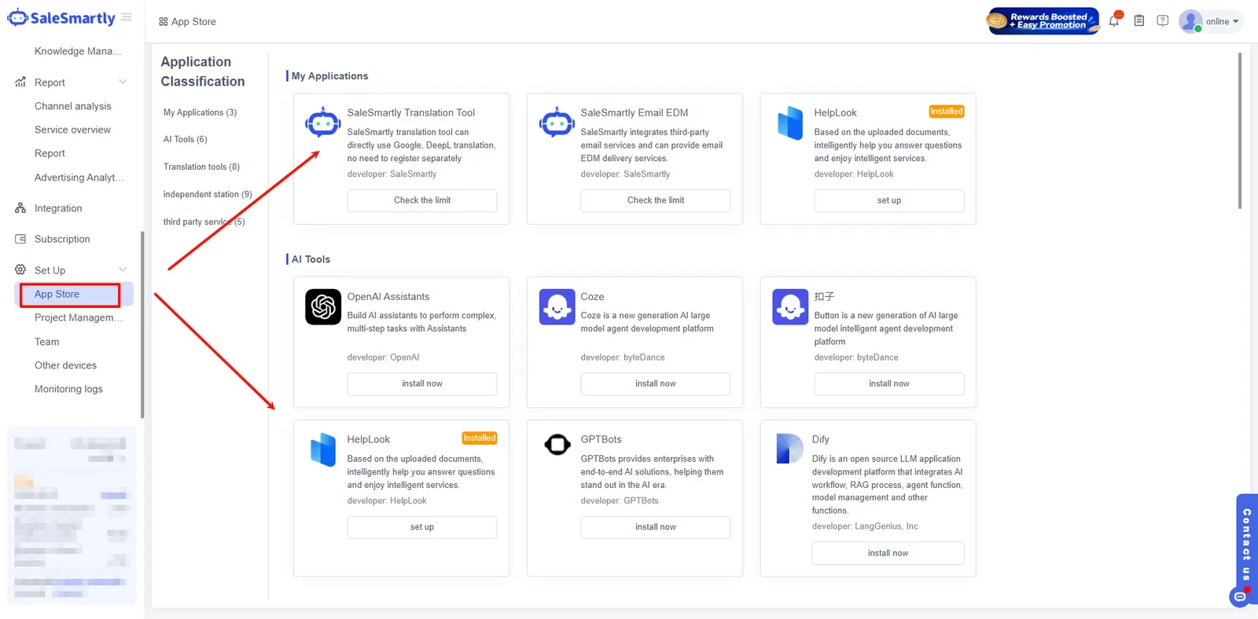Click the SaleSmartly logo
1258x619 pixels.
click(61, 17)
